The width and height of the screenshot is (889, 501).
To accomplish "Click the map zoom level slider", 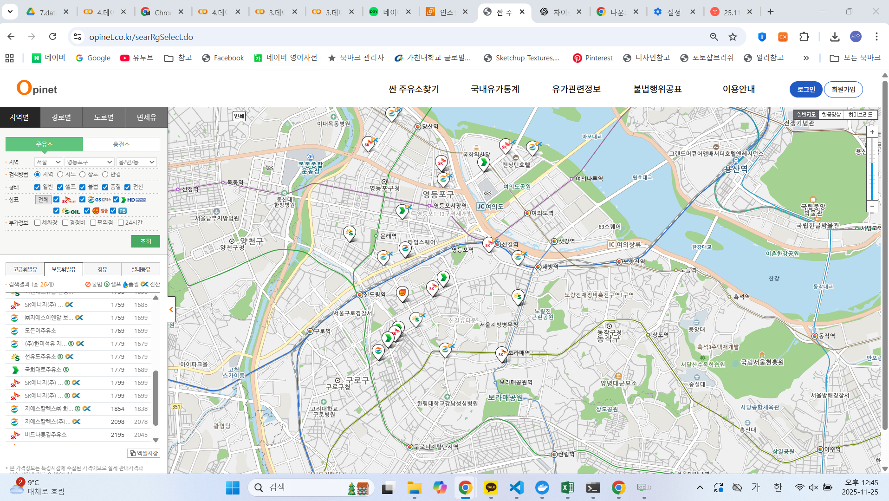I will pos(872,169).
